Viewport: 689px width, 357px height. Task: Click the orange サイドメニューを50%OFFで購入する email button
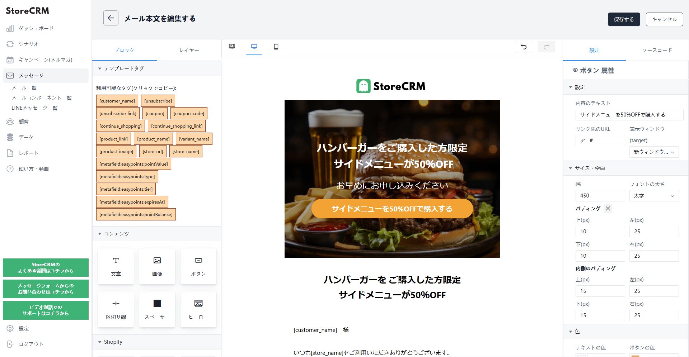392,209
